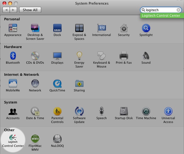This screenshot has width=184, height=154.
Task: Clear the logitech search text
Action: [x=178, y=10]
